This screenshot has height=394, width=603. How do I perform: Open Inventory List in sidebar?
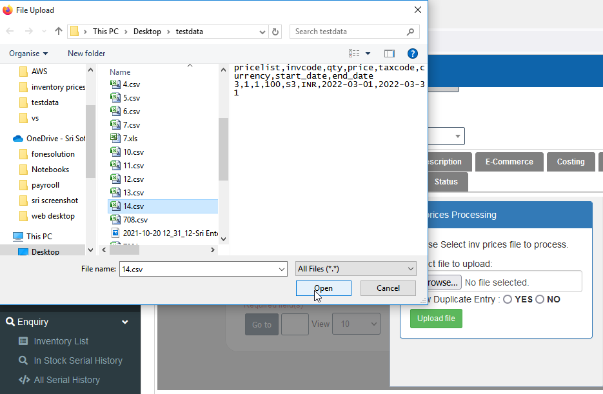tap(61, 341)
